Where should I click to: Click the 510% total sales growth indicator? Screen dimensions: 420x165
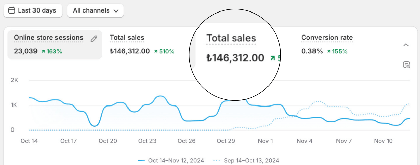coord(164,51)
